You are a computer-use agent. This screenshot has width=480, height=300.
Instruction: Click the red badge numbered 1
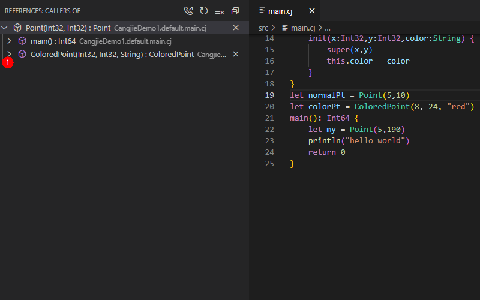[x=7, y=62]
